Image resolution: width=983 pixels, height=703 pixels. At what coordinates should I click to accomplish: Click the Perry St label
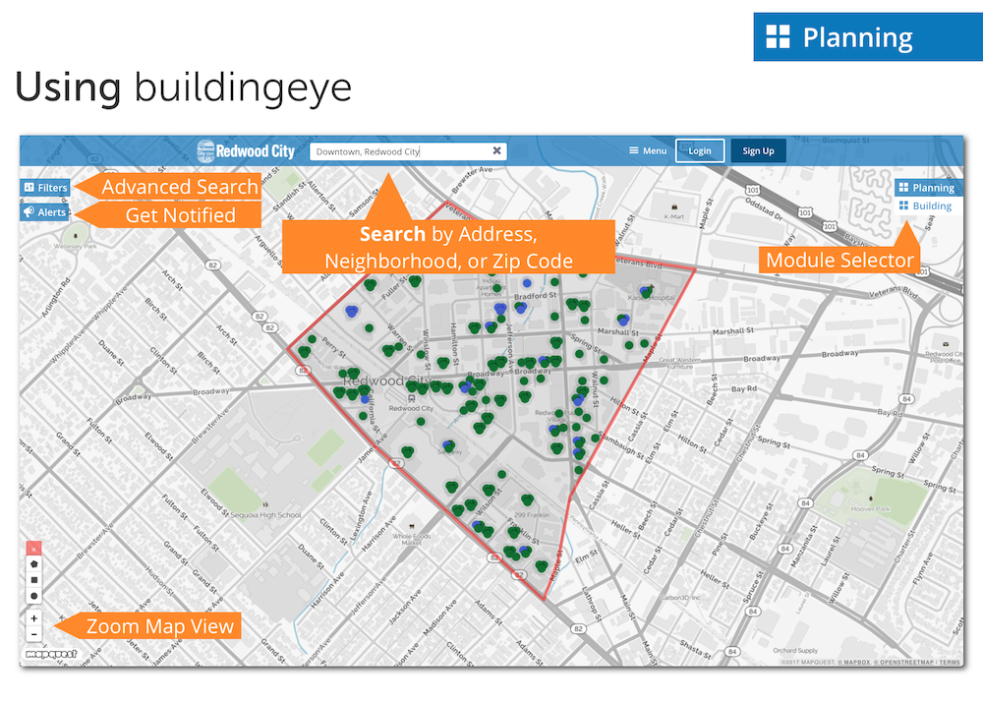[x=334, y=347]
